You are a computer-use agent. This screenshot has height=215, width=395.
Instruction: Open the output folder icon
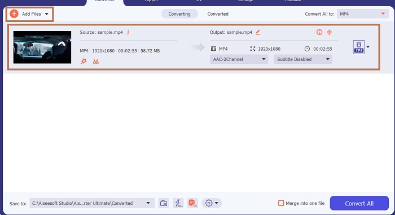pyautogui.click(x=164, y=203)
